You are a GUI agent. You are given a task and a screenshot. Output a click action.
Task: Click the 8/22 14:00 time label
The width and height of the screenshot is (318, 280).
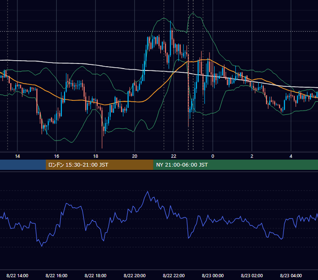coord(17,275)
